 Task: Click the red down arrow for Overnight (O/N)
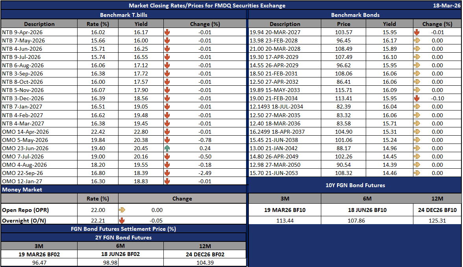[x=122, y=220]
